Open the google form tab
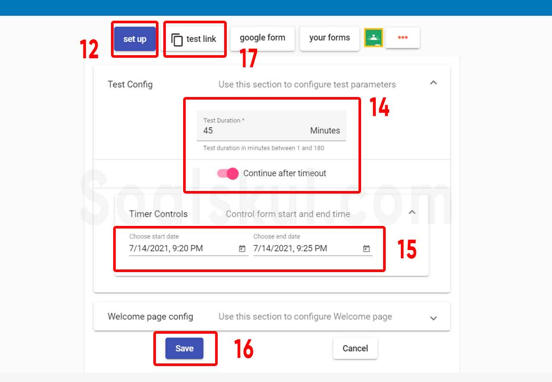Viewport: 552px width, 382px height. coord(263,38)
